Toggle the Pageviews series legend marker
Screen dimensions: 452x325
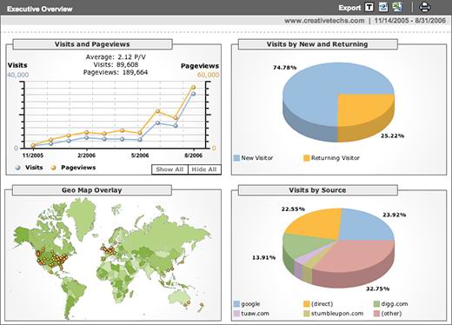click(x=53, y=168)
